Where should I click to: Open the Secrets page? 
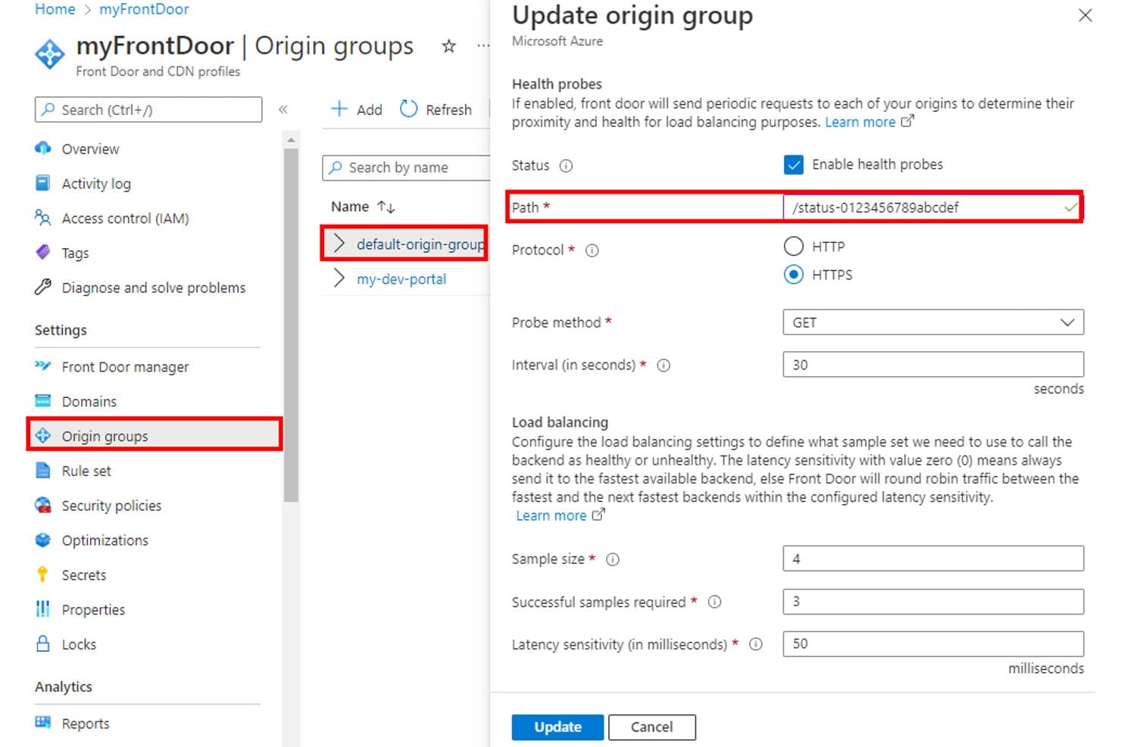(83, 575)
